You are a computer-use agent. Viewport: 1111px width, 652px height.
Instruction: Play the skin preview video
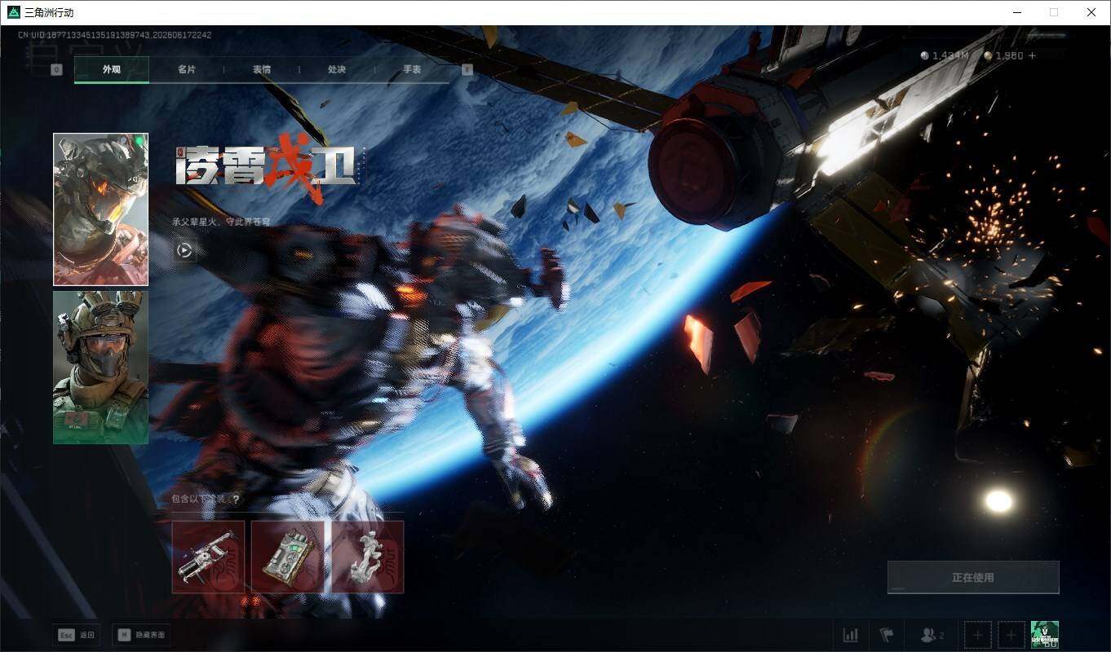click(184, 250)
